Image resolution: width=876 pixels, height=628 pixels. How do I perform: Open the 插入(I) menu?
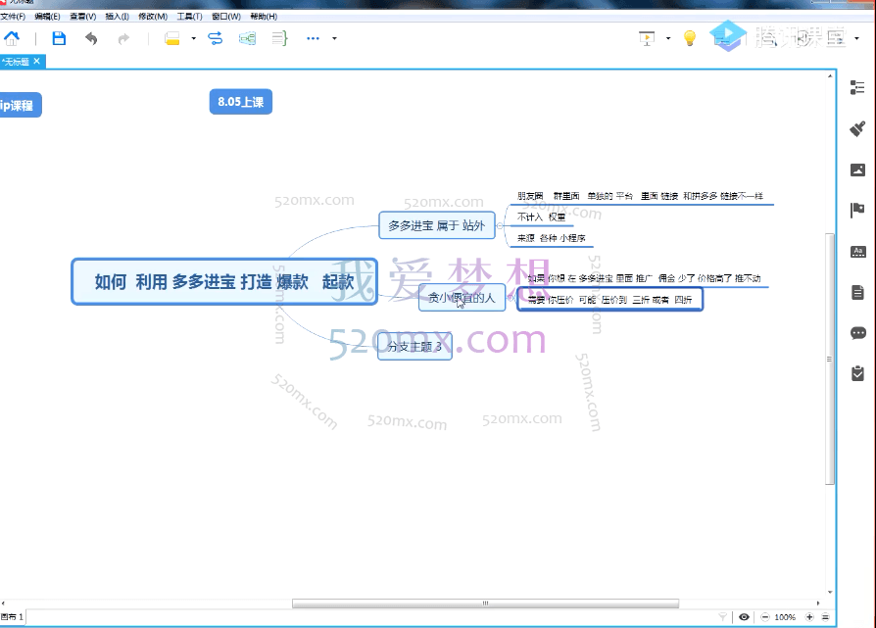point(117,17)
